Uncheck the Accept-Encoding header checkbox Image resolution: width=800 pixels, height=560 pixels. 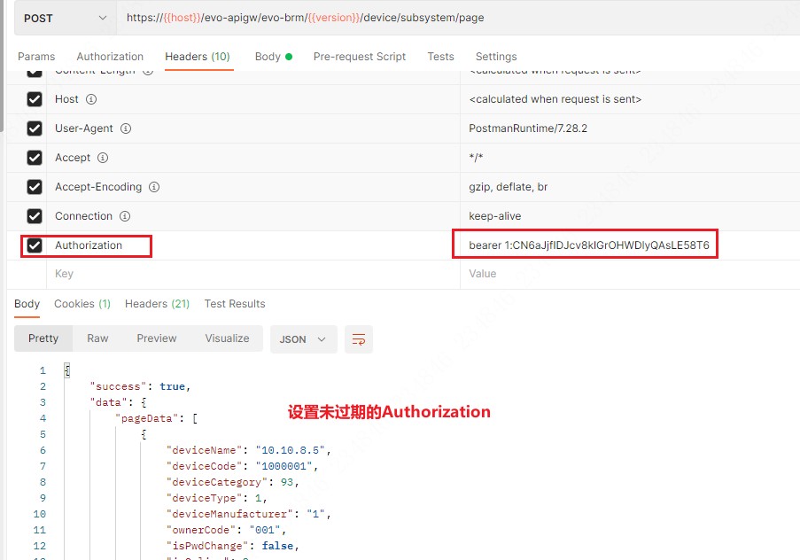[35, 187]
